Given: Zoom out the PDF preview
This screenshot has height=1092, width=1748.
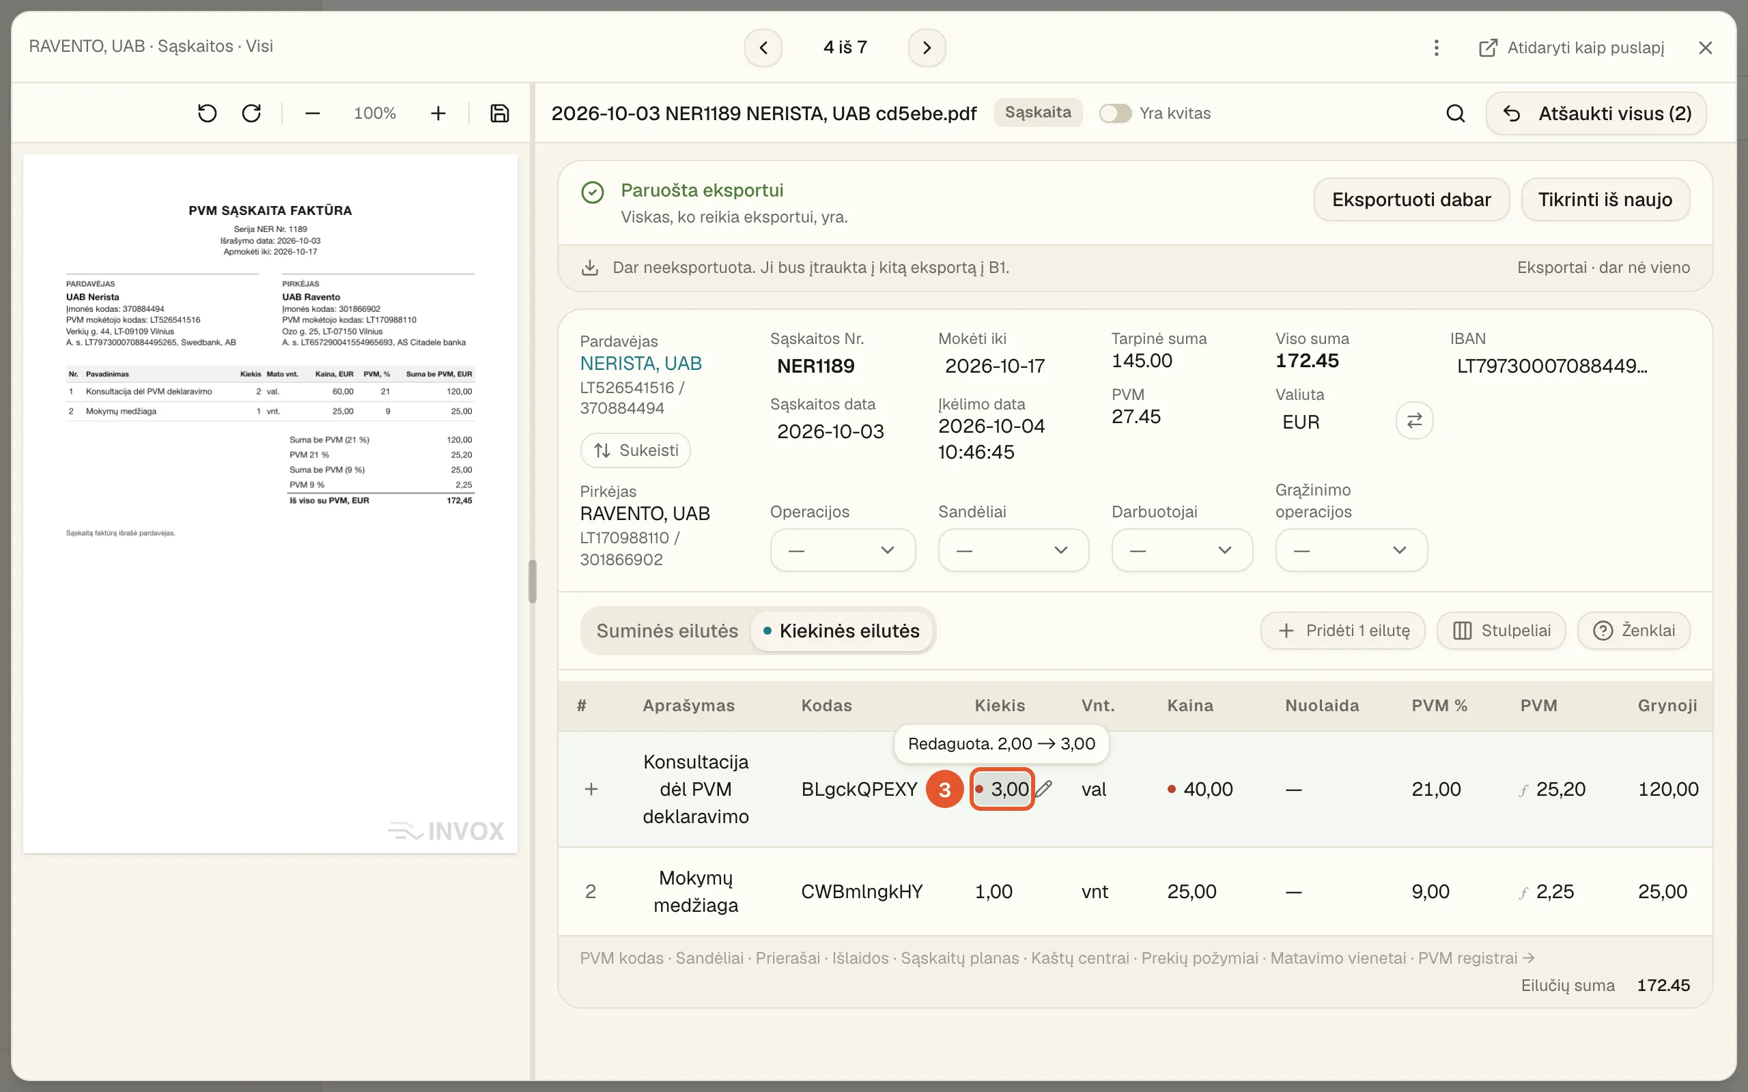Looking at the screenshot, I should (312, 113).
